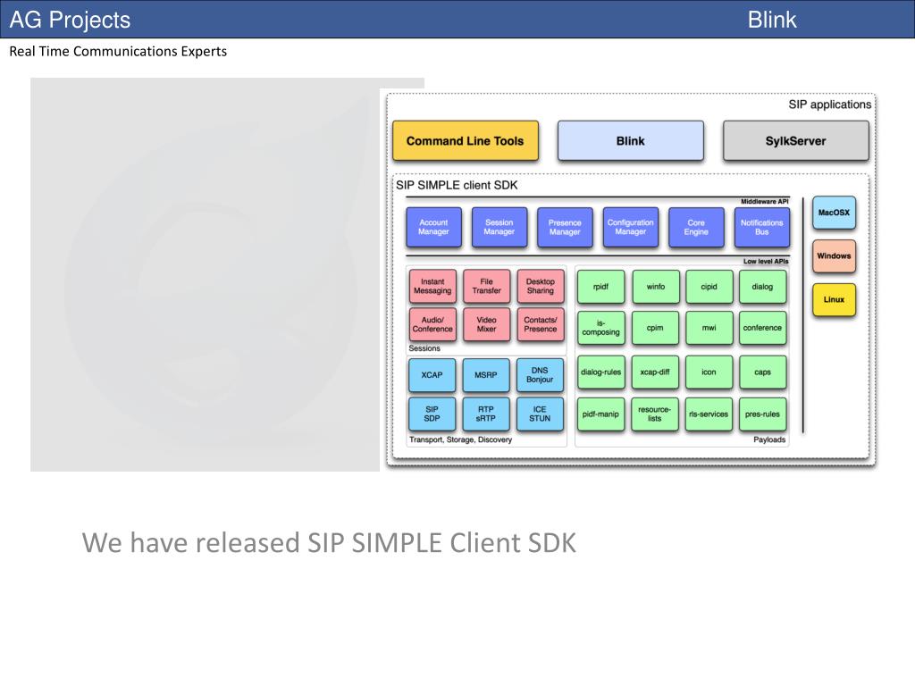Click the Sessions group label
The height and width of the screenshot is (686, 915).
click(424, 348)
